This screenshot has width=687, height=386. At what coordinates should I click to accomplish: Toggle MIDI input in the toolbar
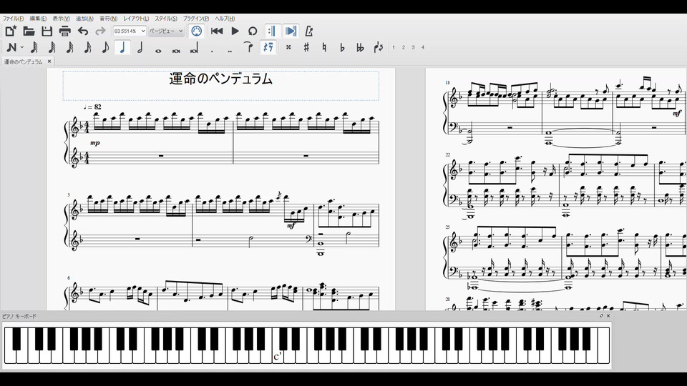pyautogui.click(x=197, y=31)
